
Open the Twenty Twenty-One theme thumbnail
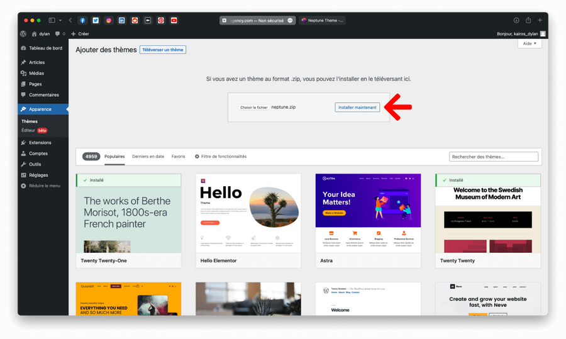pos(128,213)
